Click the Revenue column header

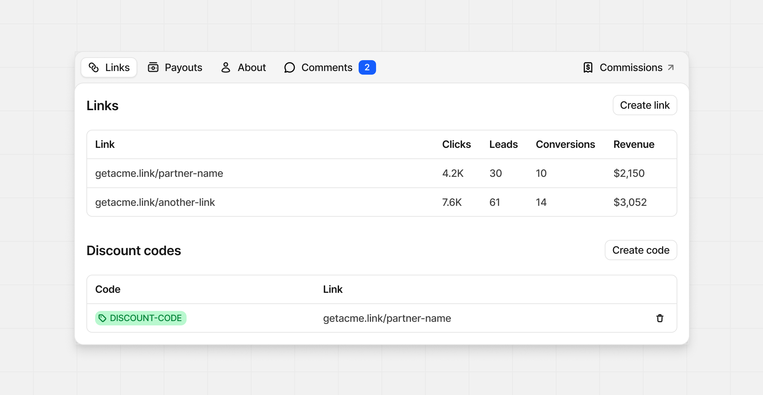(634, 144)
